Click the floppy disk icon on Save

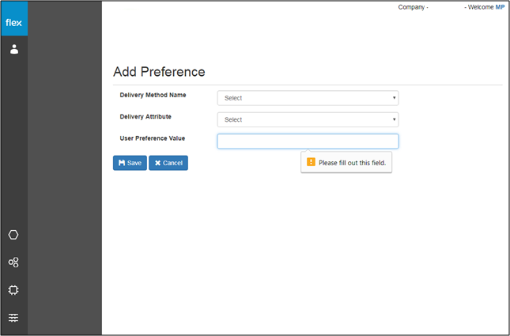click(122, 163)
